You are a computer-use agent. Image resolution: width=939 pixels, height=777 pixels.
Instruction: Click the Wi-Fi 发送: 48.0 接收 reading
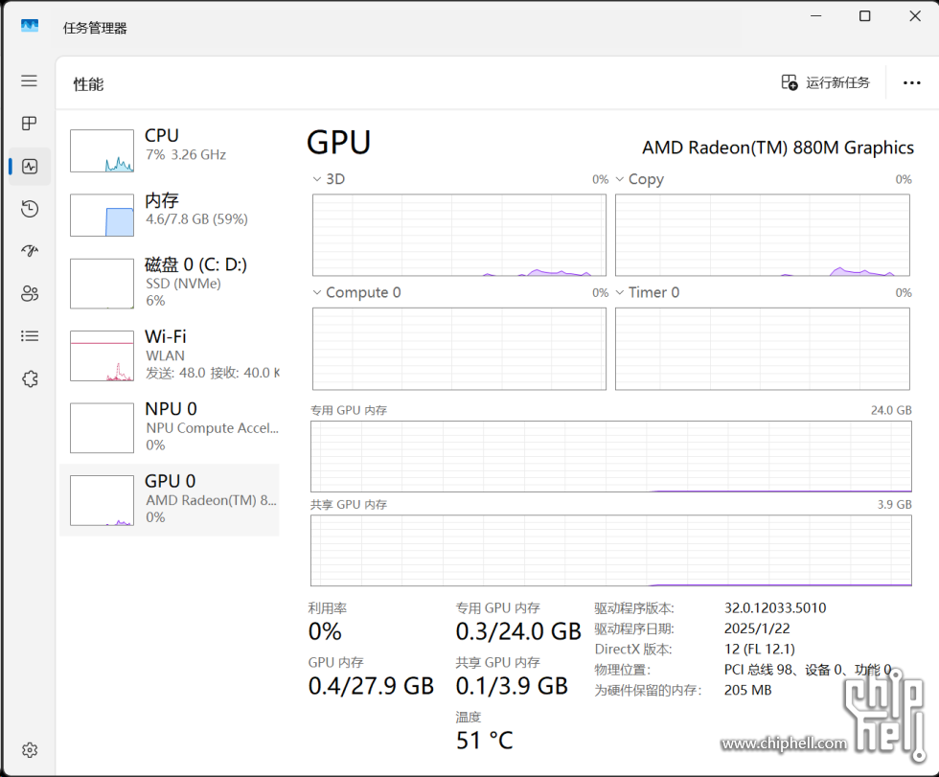[212, 373]
